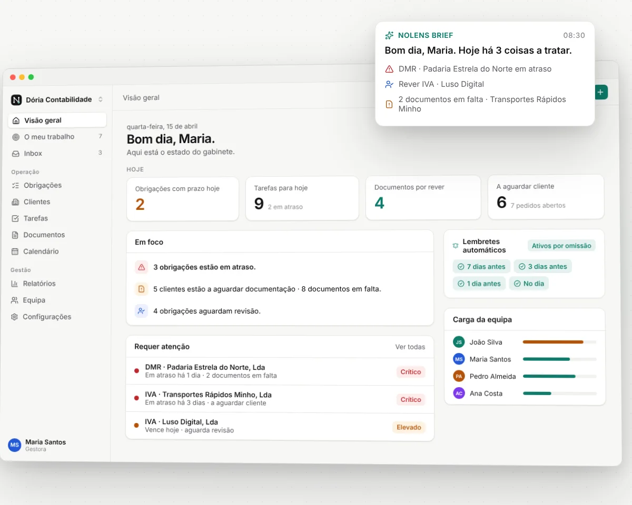Image resolution: width=632 pixels, height=505 pixels.
Task: Click the Documentos por rever card
Action: (x=423, y=197)
